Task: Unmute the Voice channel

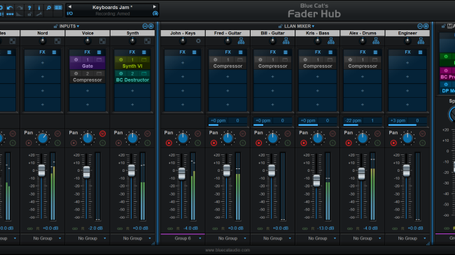Action: [102, 133]
